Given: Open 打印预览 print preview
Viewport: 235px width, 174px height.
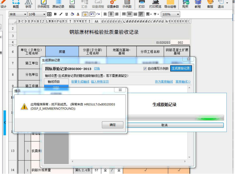Looking at the screenshot, I should point(155,4).
